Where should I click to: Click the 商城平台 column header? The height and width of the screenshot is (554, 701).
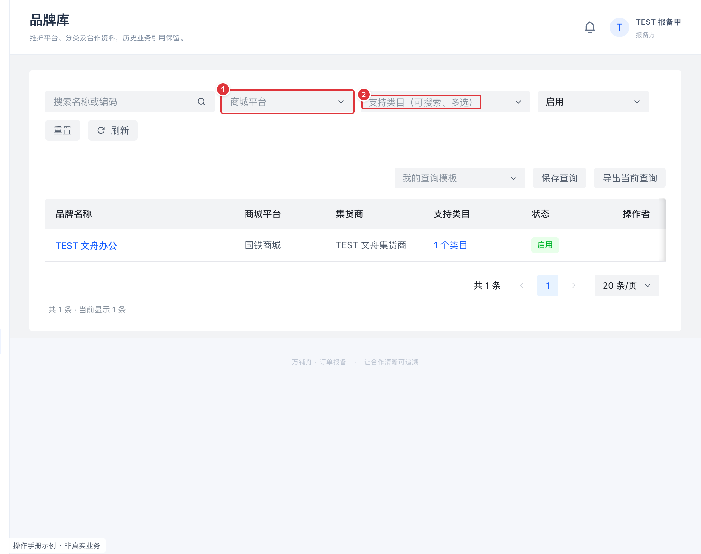point(263,214)
